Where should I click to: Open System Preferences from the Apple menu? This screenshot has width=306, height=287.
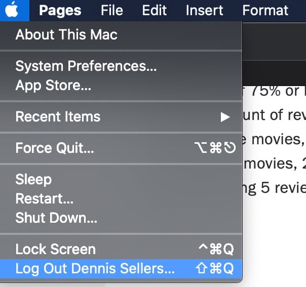pos(86,66)
